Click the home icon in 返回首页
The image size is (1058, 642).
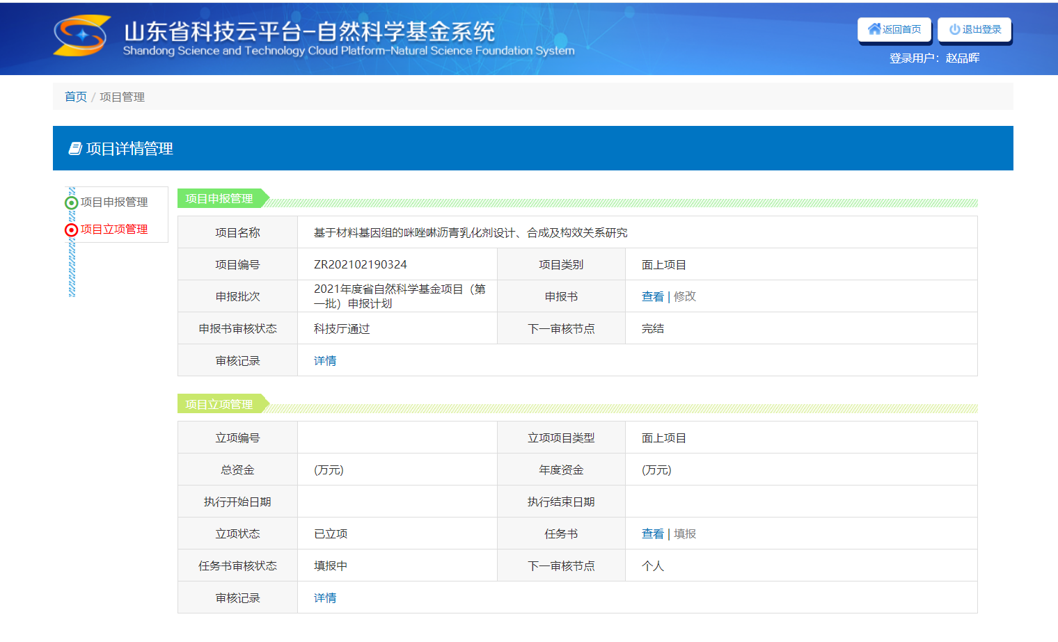click(874, 29)
